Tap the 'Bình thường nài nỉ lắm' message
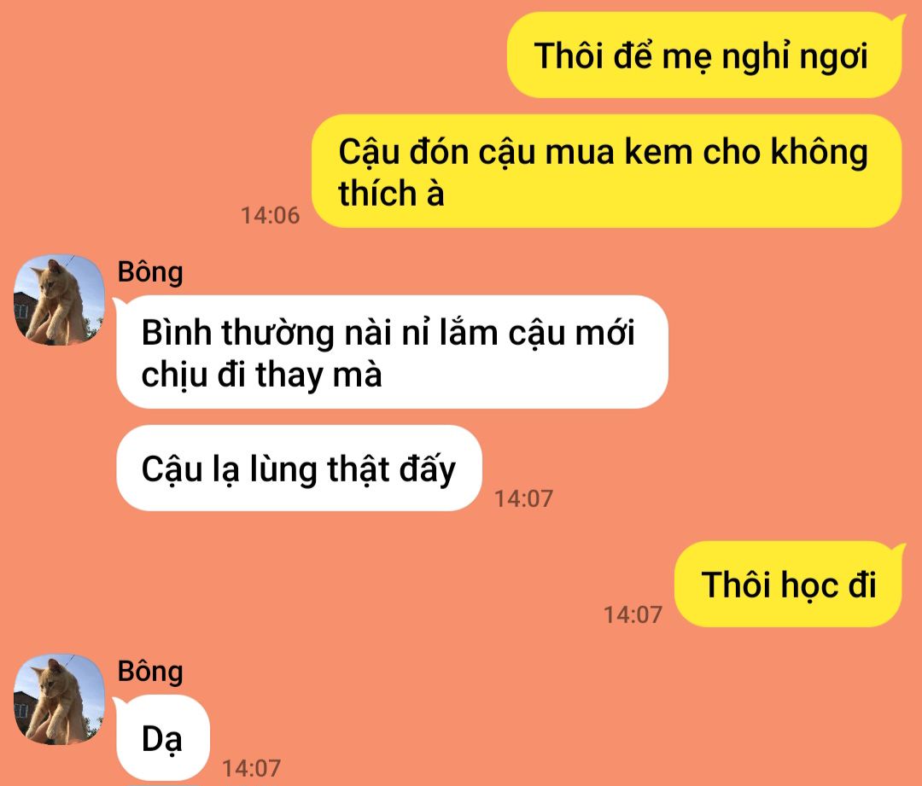The height and width of the screenshot is (786, 922). coord(392,352)
